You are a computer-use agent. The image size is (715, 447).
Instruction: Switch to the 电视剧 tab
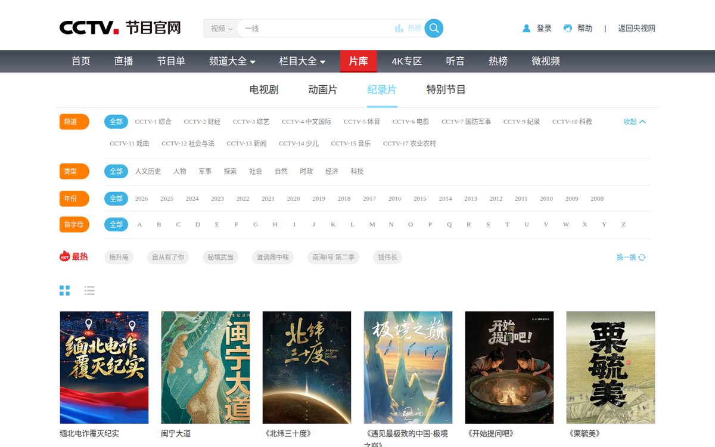(264, 90)
